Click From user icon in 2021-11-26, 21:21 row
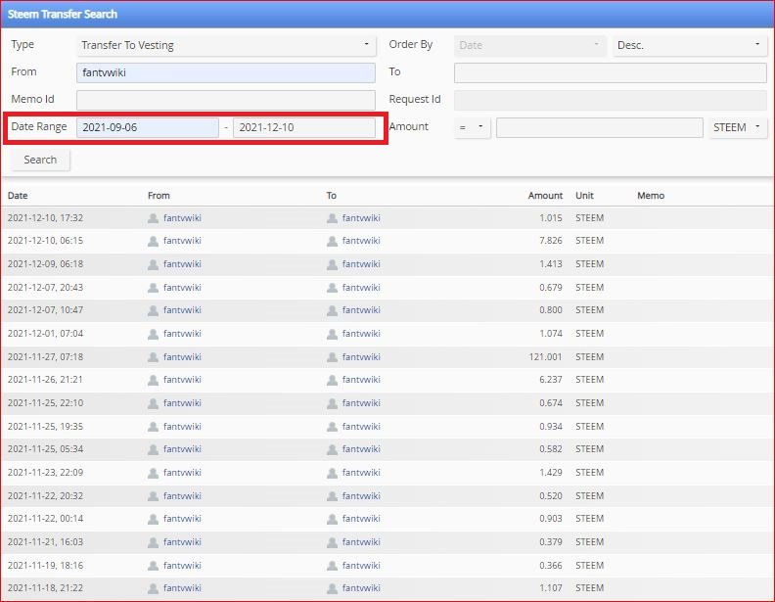This screenshot has height=602, width=775. (154, 380)
